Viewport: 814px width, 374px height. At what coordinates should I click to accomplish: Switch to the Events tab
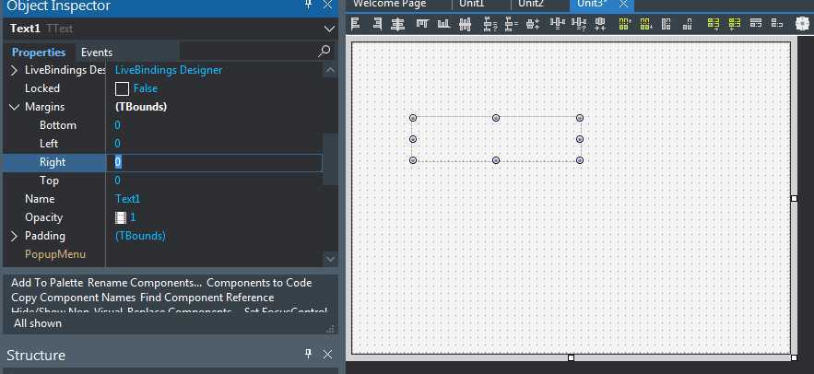click(97, 52)
